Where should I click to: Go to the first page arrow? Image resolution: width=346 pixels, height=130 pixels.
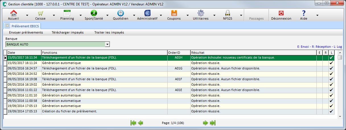point(133,123)
